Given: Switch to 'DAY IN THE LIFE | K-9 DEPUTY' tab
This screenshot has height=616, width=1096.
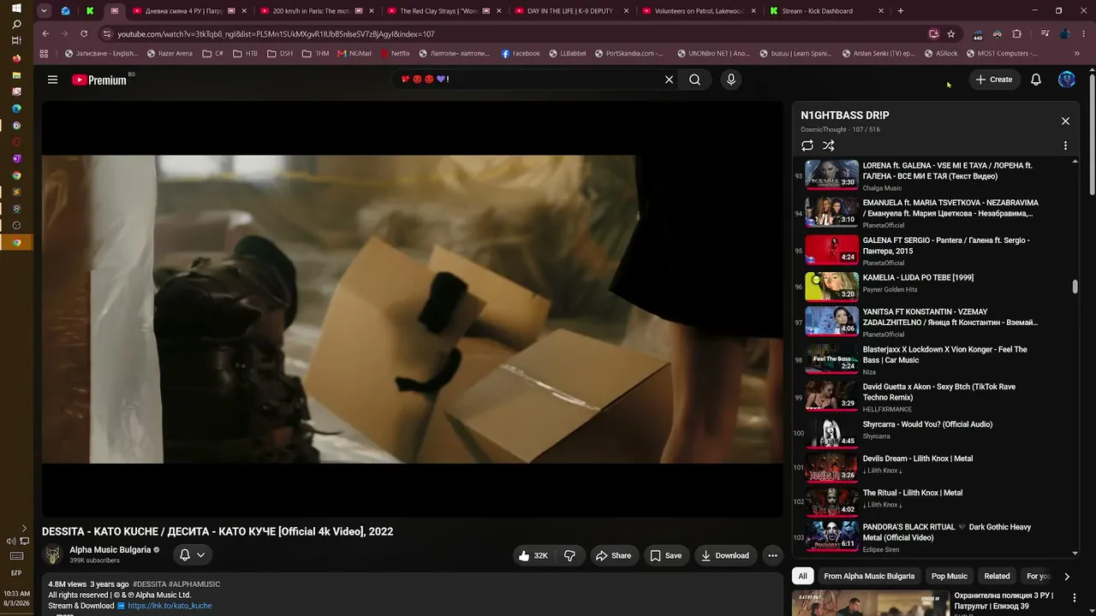Looking at the screenshot, I should pos(570,11).
